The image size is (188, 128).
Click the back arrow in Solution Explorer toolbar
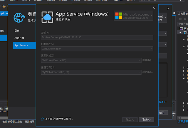(x=180, y=19)
